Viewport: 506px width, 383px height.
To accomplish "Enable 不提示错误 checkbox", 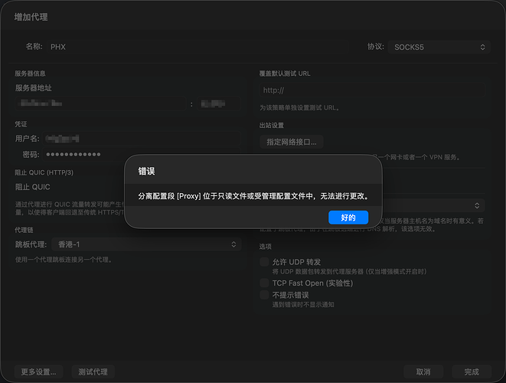I will 264,294.
